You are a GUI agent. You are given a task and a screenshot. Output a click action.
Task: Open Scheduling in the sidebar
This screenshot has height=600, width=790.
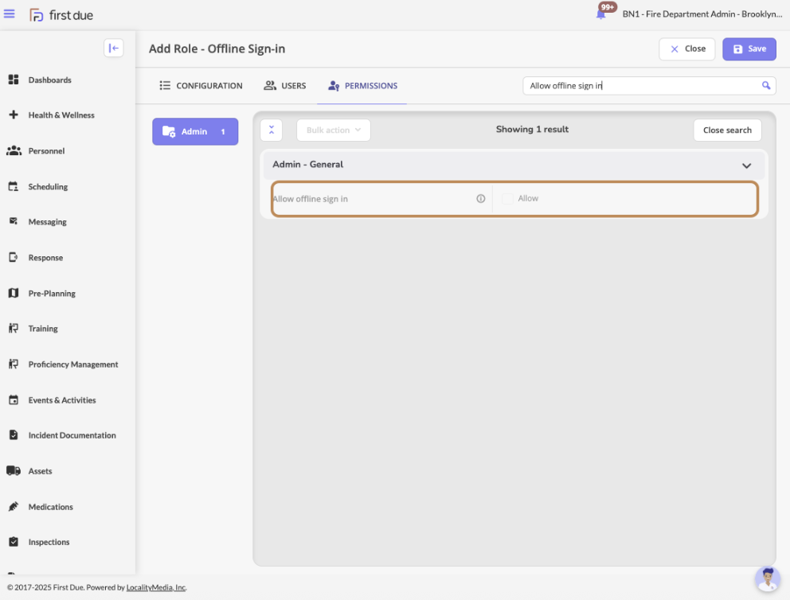(48, 187)
